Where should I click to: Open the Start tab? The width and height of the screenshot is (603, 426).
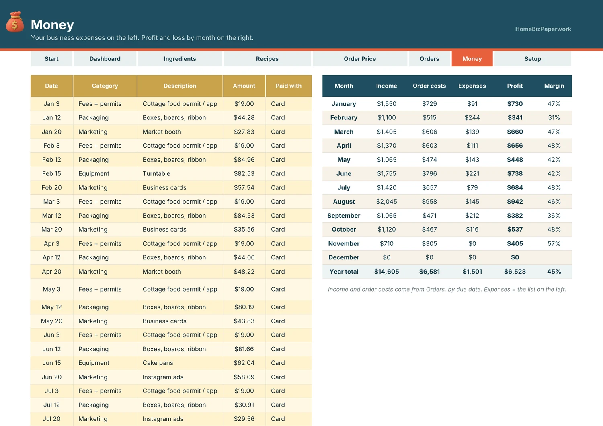51,59
